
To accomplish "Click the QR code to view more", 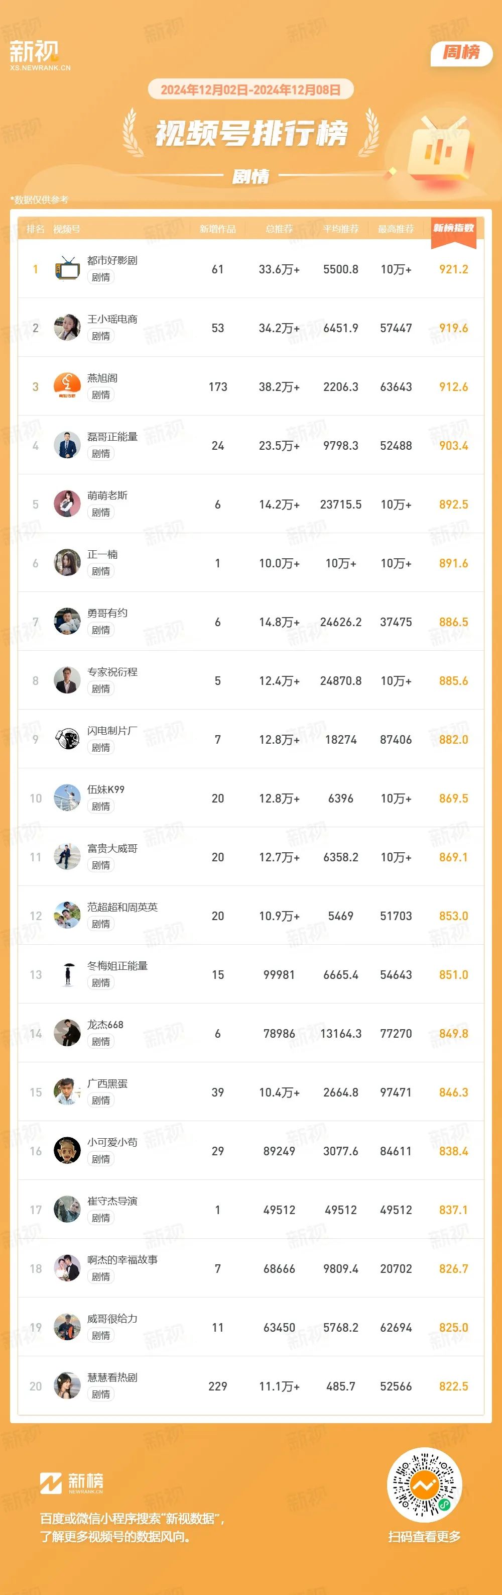I will (x=424, y=1485).
